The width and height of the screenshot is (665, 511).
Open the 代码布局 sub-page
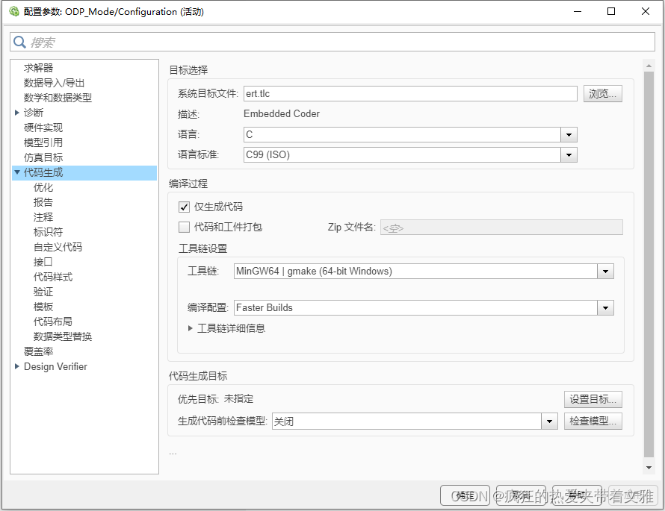click(53, 322)
